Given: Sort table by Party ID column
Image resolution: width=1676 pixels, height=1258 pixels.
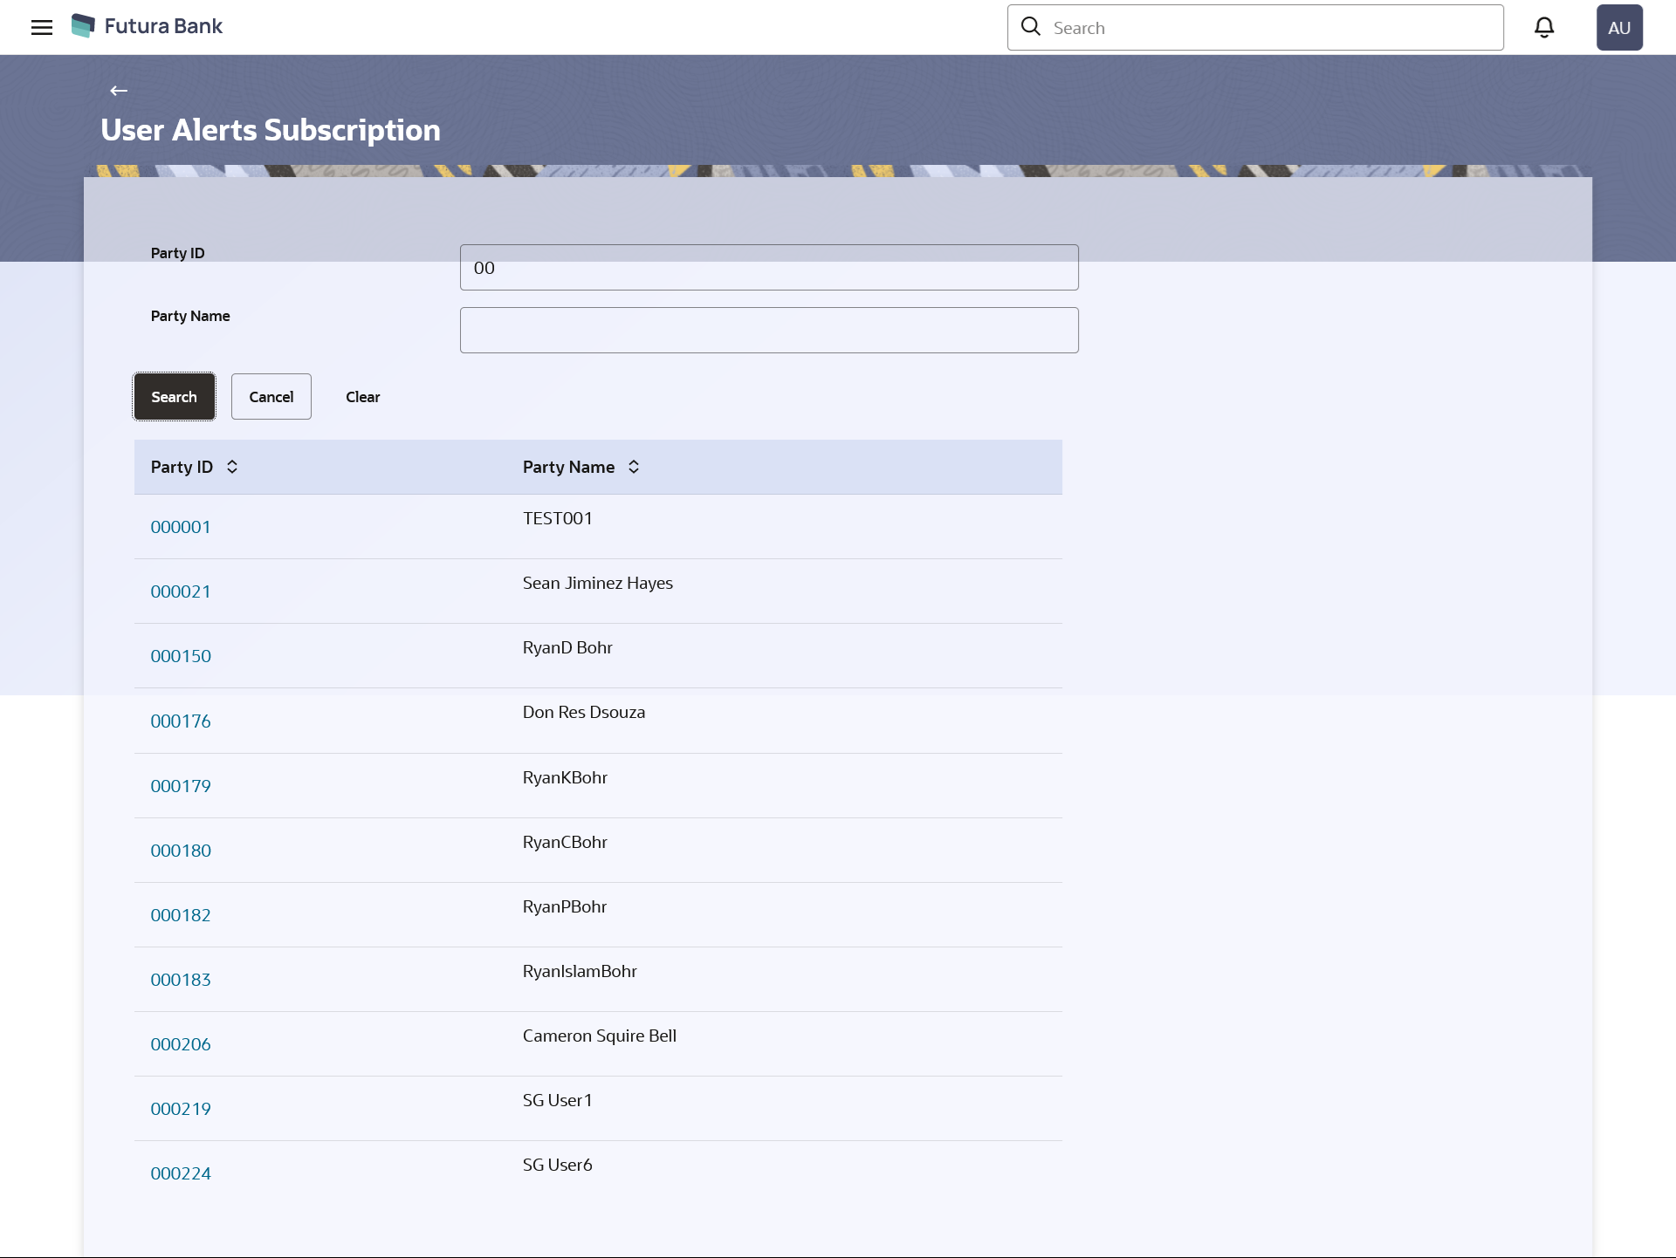Looking at the screenshot, I should [x=232, y=467].
